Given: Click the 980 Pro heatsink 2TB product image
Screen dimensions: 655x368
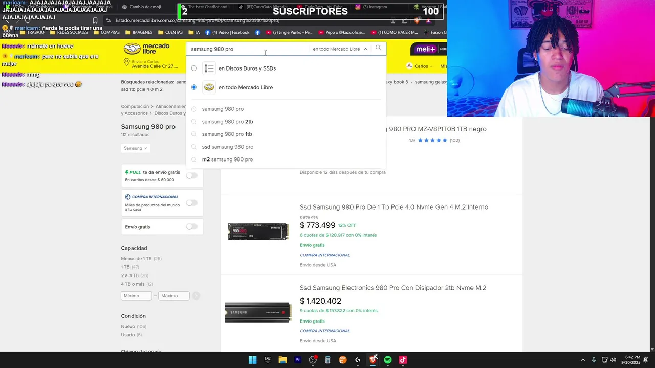Looking at the screenshot, I should [258, 312].
